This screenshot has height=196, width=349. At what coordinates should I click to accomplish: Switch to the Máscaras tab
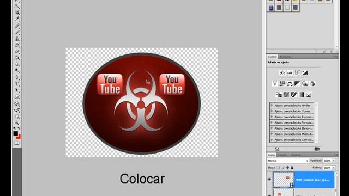pos(285,57)
